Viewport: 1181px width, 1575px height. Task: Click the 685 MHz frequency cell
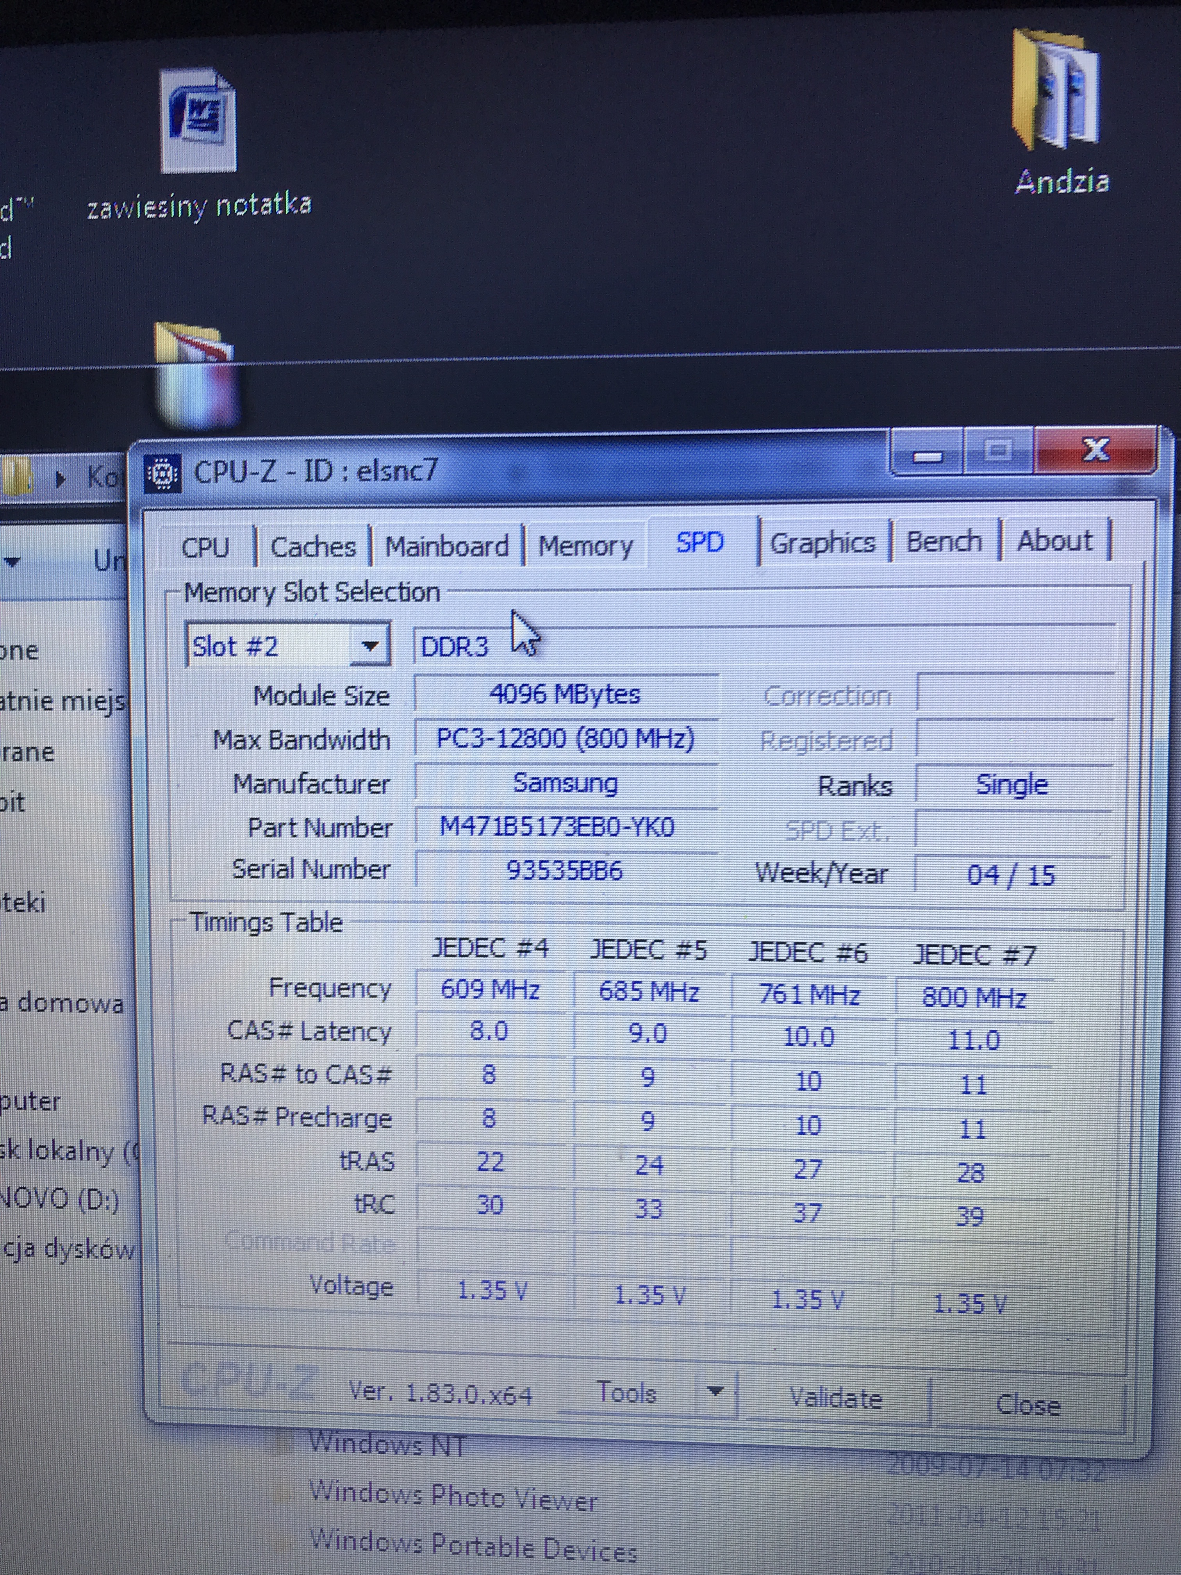click(649, 992)
